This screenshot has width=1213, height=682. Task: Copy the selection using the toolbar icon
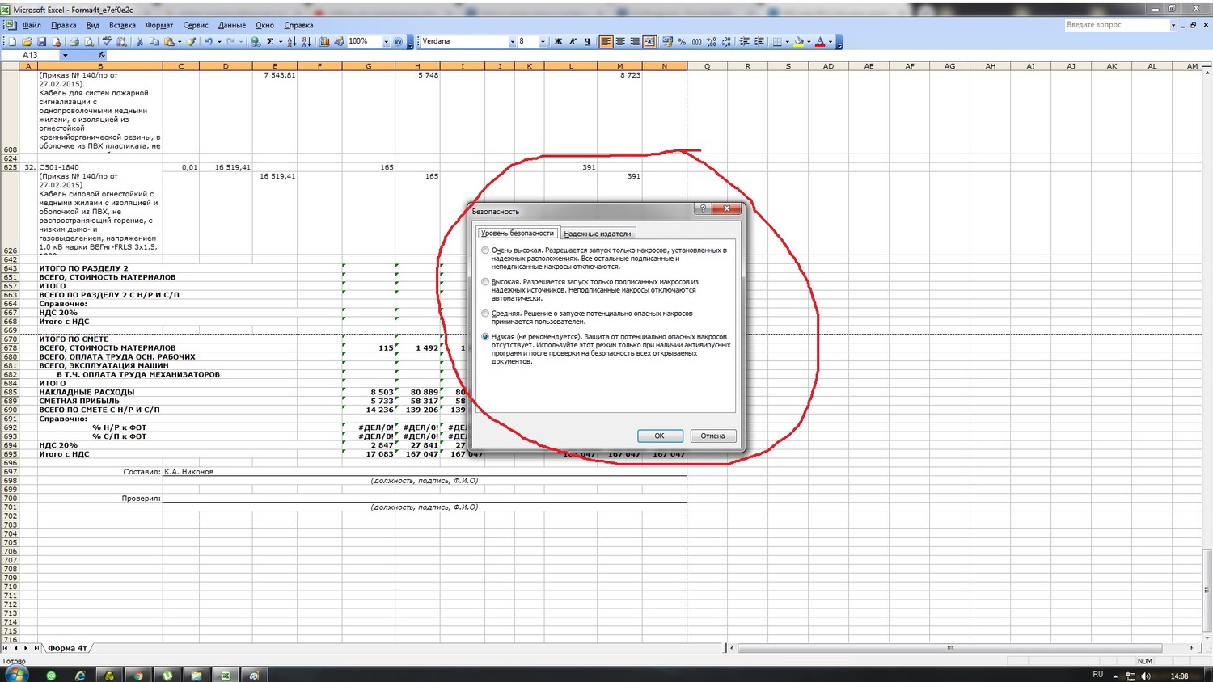(x=154, y=41)
